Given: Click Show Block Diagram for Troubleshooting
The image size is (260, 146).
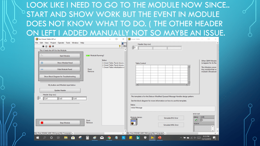Looking at the screenshot, I should pos(60,77).
